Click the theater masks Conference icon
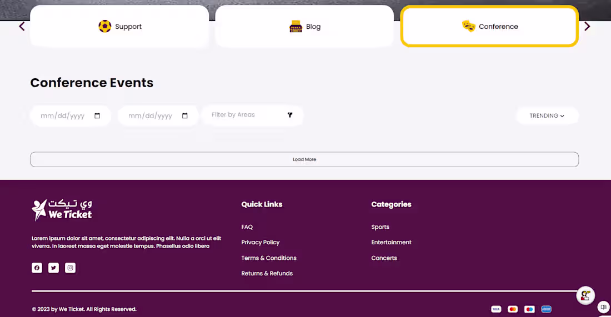 pyautogui.click(x=469, y=26)
